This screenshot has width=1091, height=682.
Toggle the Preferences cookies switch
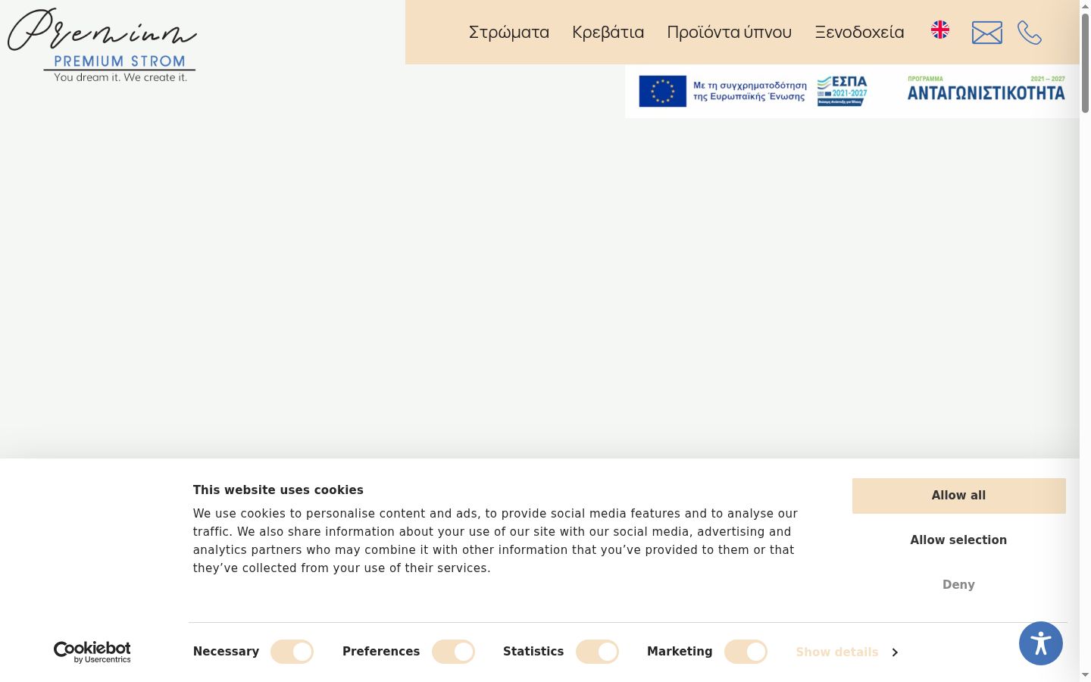pyautogui.click(x=454, y=652)
